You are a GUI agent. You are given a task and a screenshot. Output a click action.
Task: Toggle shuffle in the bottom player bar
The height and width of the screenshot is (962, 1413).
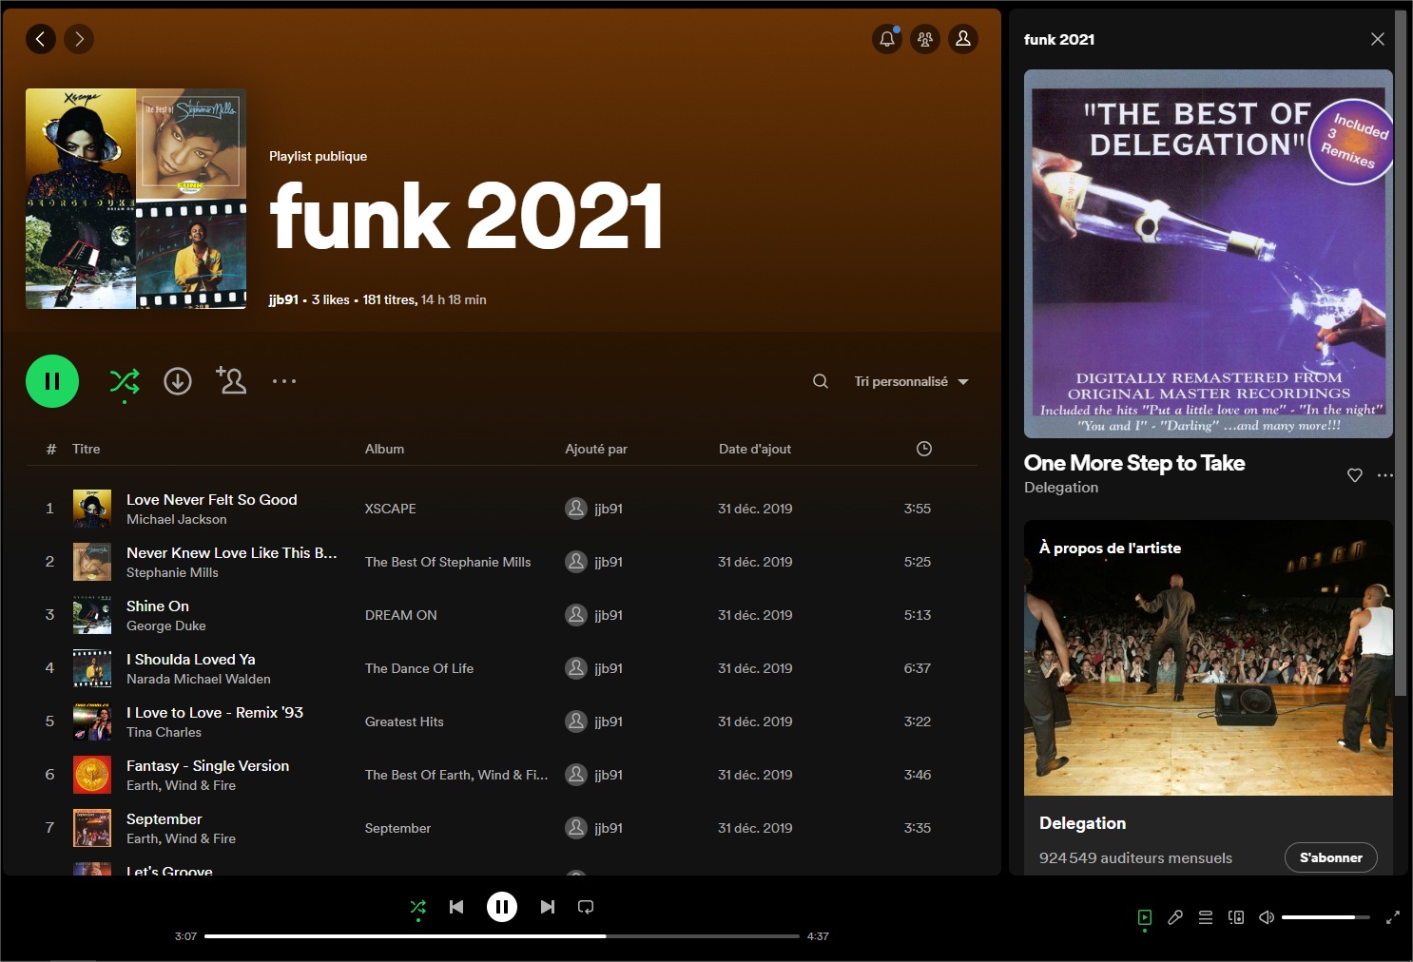click(x=417, y=907)
